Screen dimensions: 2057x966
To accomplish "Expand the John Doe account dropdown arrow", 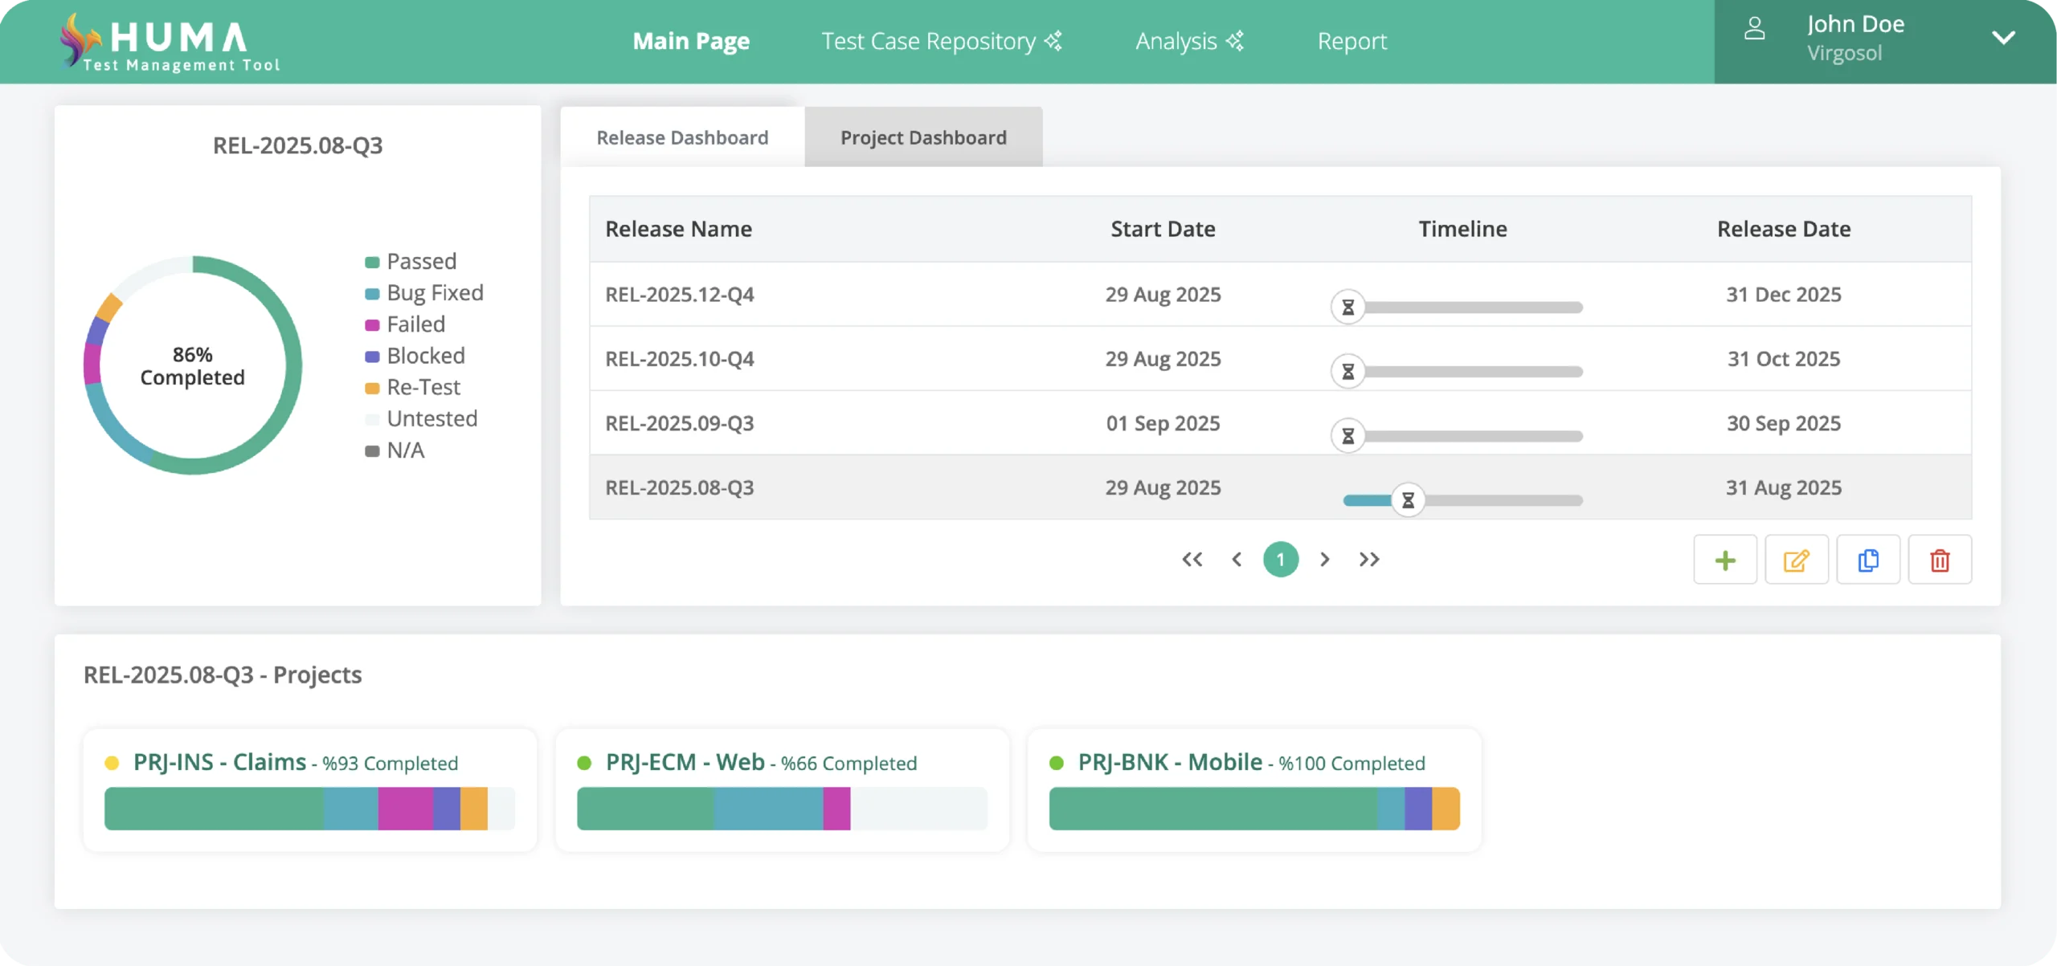I will pos(2003,38).
